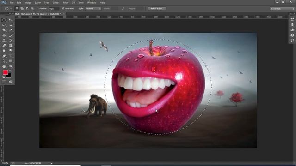296x166 pixels.
Task: Open the black background color swatch
Action: (x=9, y=76)
